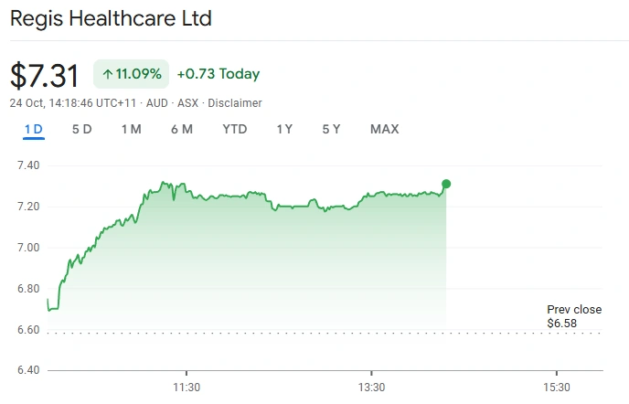Display the MAX history chart

point(384,129)
